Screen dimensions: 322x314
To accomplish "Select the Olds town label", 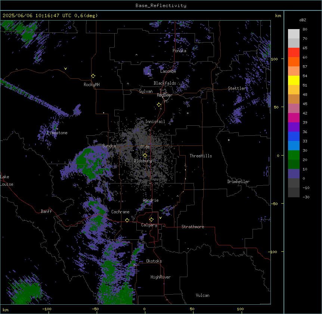I will point(145,147).
